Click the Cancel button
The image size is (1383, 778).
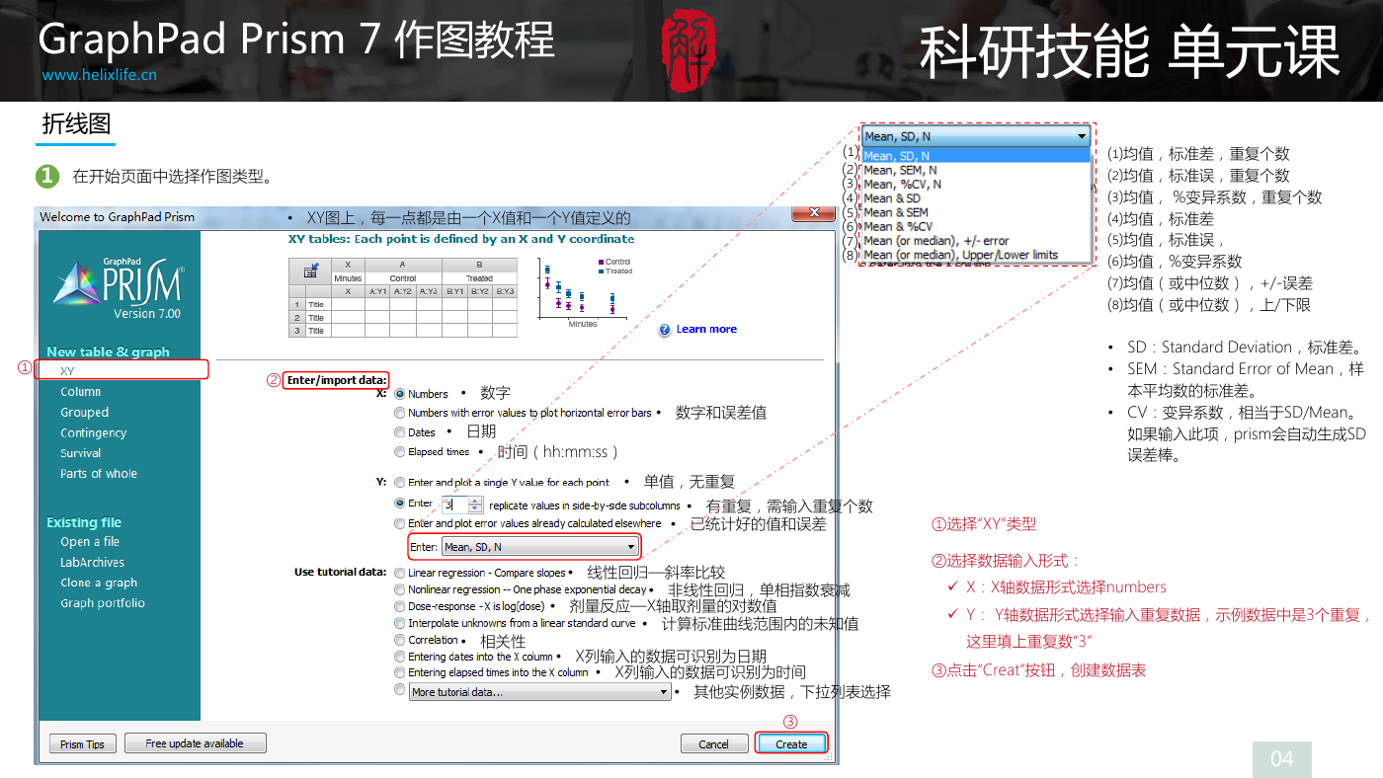coord(713,744)
